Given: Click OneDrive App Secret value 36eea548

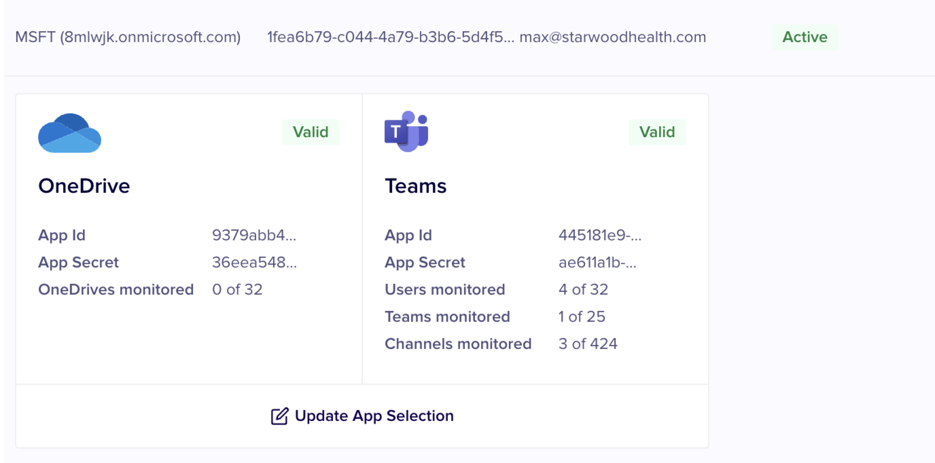Looking at the screenshot, I should coord(254,262).
